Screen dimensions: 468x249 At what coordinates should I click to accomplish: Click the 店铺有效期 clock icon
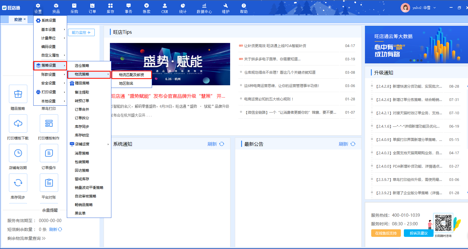tap(18, 153)
